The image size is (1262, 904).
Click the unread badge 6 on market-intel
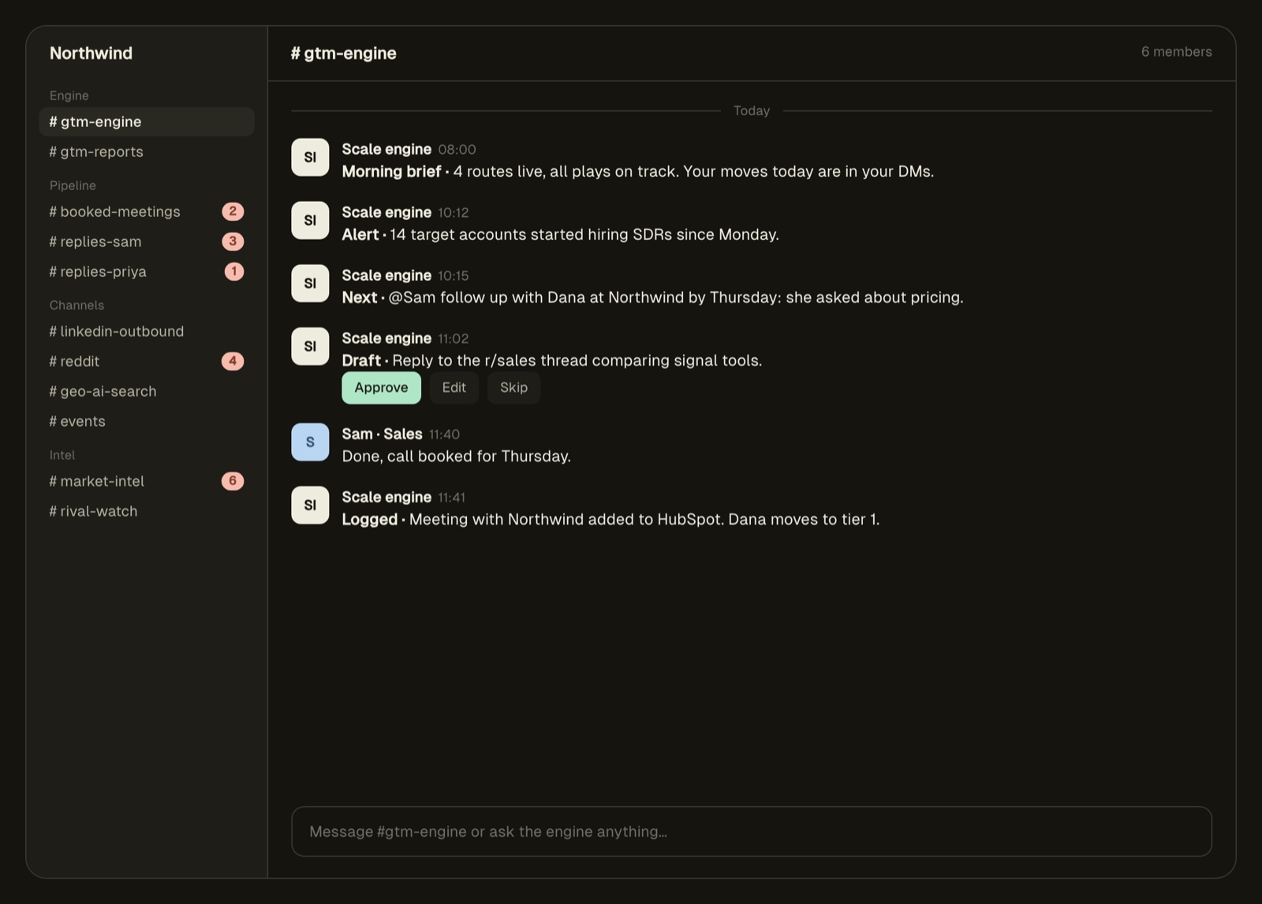[x=233, y=481]
